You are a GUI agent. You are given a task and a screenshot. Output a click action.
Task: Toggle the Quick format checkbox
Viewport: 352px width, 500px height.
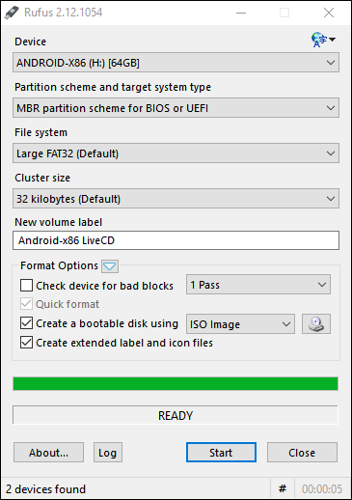pyautogui.click(x=26, y=304)
